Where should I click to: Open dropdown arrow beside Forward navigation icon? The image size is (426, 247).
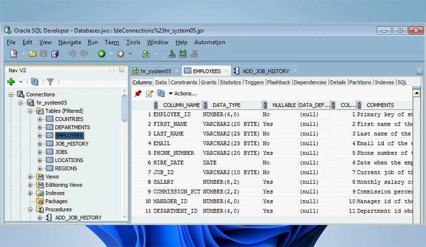click(x=130, y=54)
